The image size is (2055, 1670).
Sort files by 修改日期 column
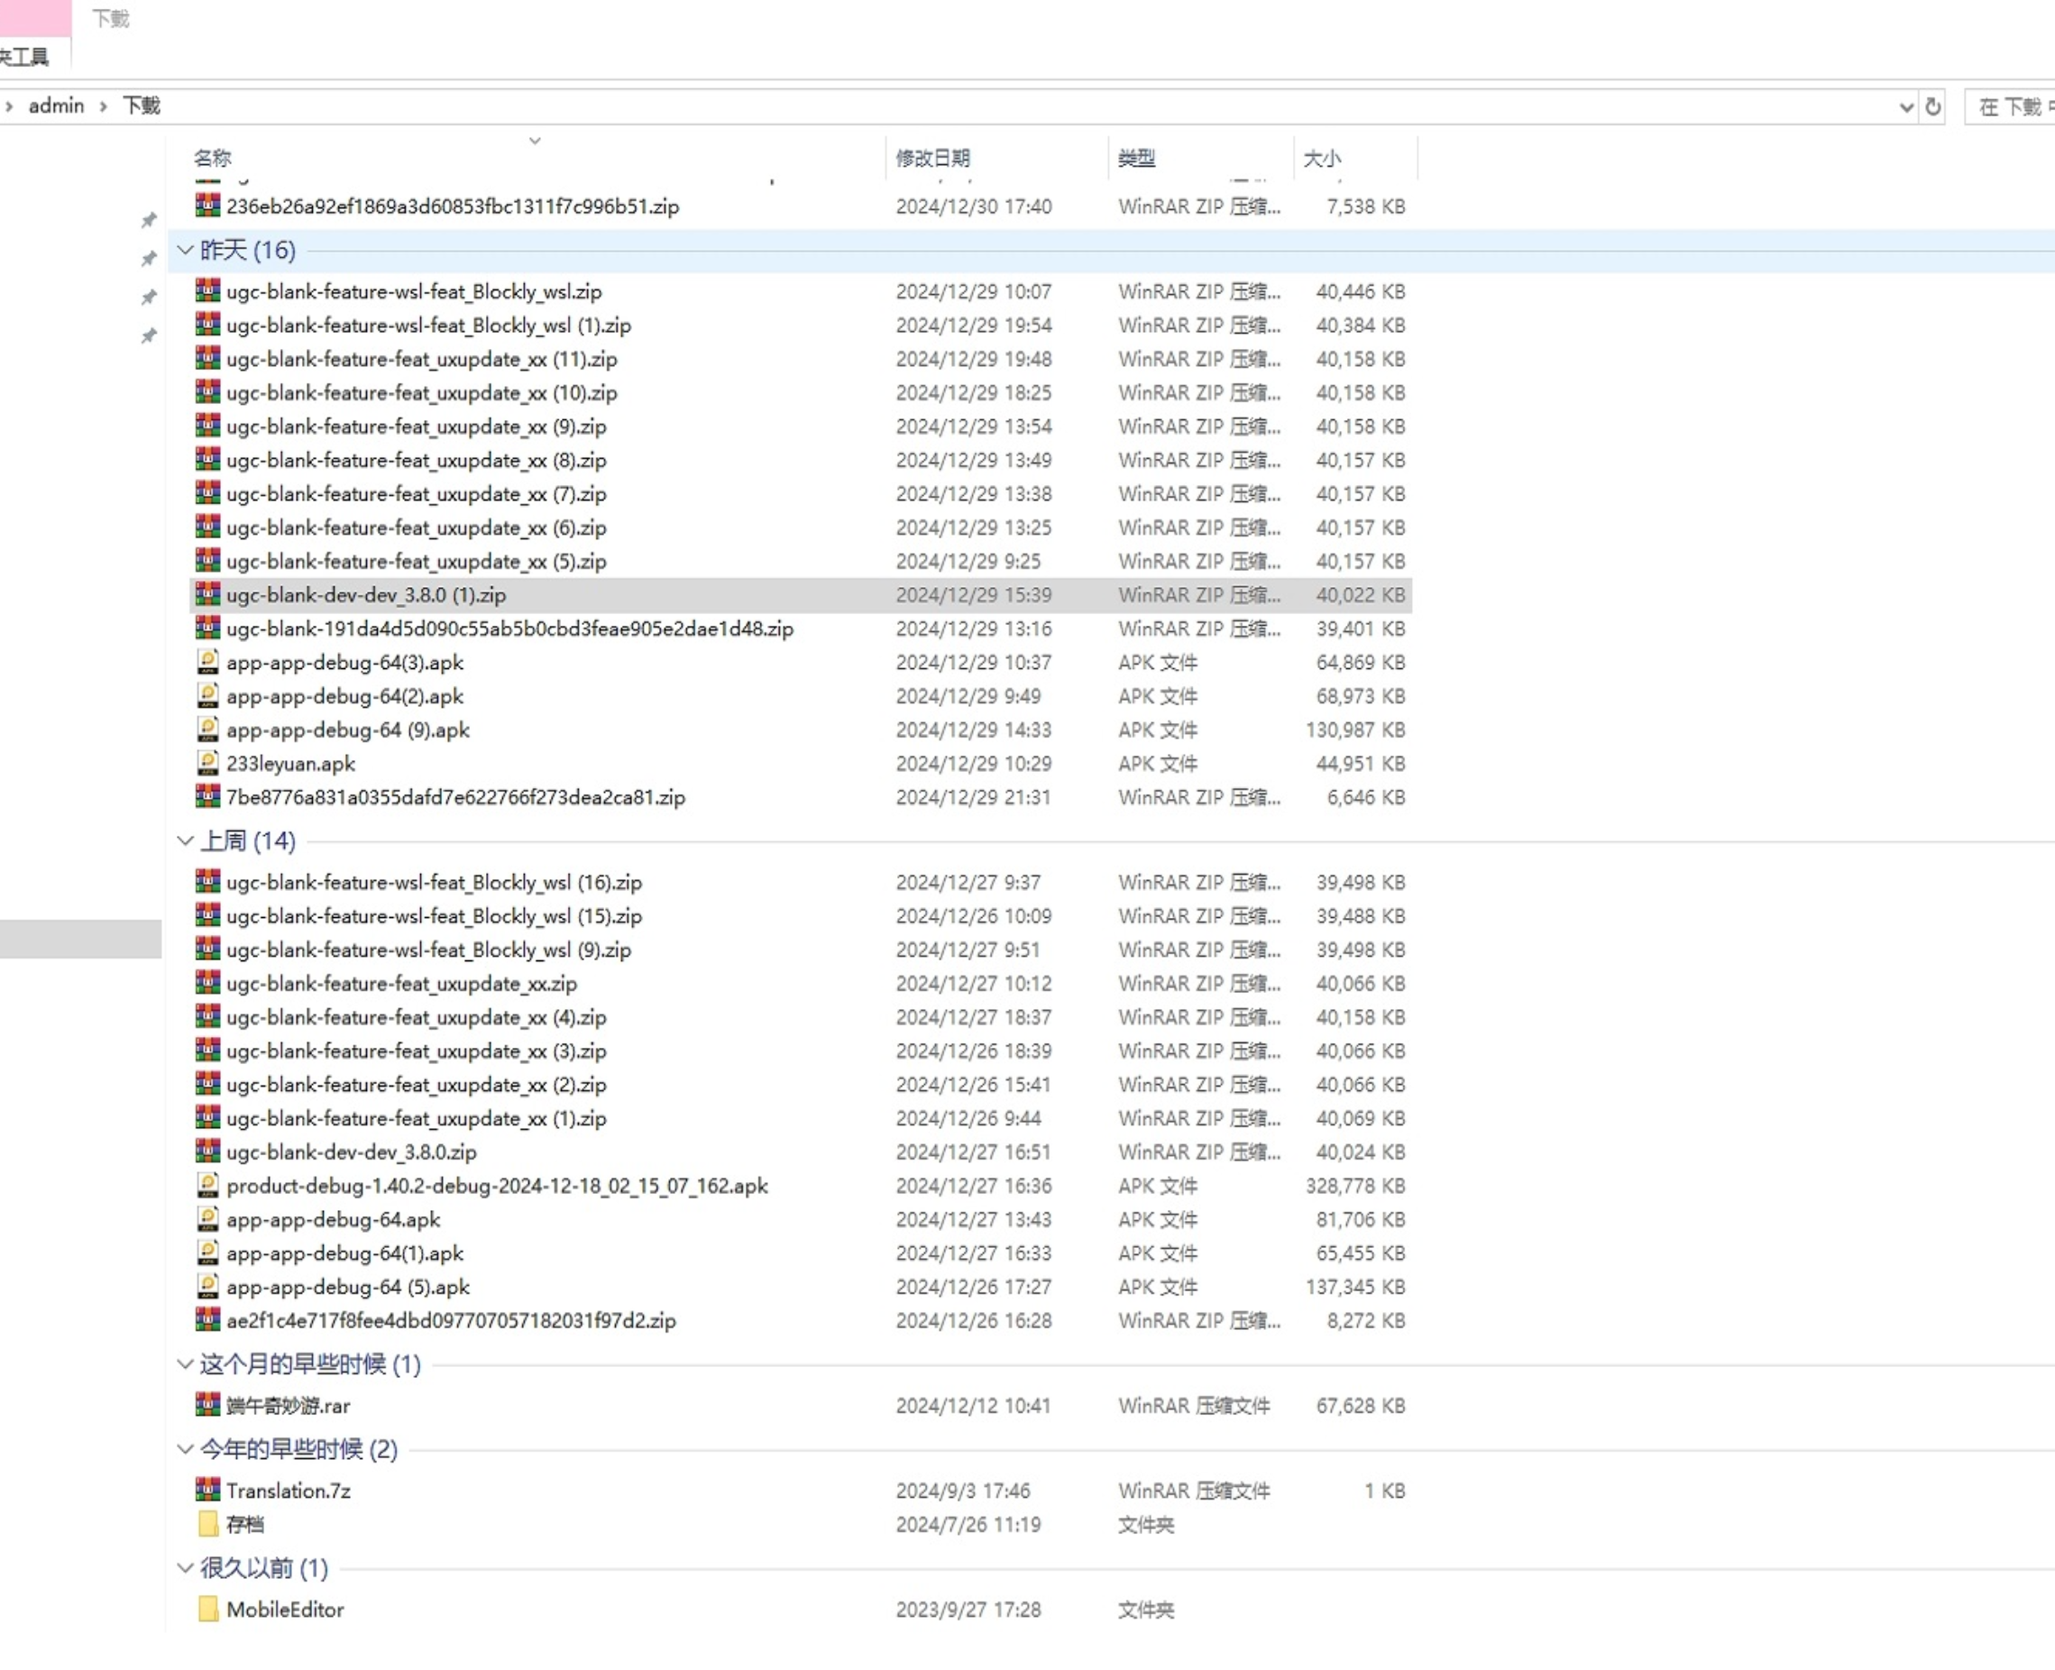click(x=932, y=158)
